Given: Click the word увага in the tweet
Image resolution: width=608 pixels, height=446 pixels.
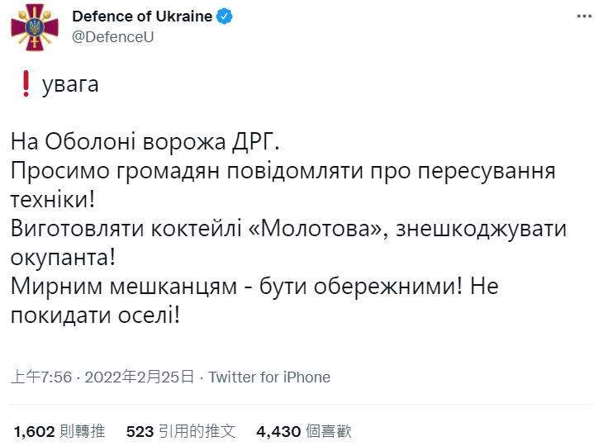Looking at the screenshot, I should [70, 84].
